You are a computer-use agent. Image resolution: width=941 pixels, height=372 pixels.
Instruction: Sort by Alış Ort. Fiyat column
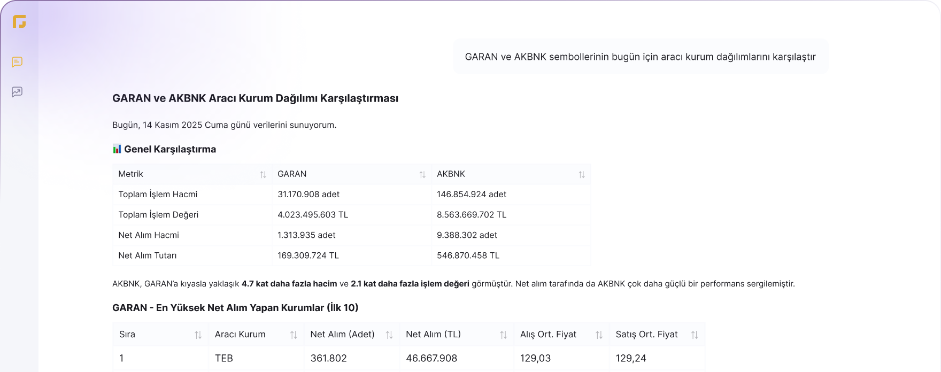(599, 335)
